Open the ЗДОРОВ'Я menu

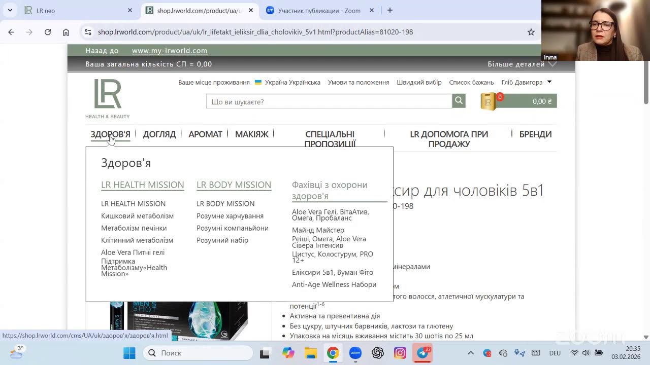tap(110, 134)
